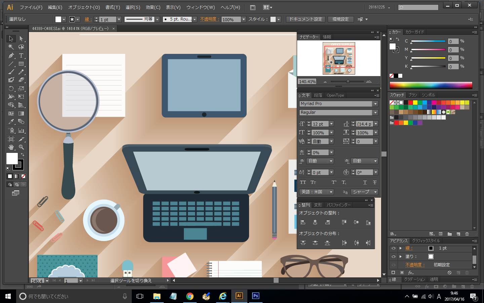Select the Pen tool

click(x=11, y=56)
